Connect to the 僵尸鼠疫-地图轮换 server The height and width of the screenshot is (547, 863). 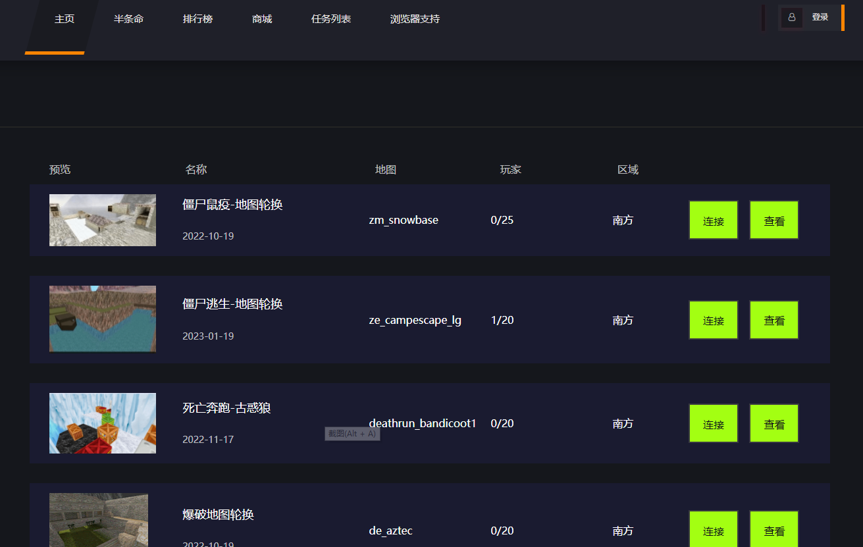pos(714,220)
